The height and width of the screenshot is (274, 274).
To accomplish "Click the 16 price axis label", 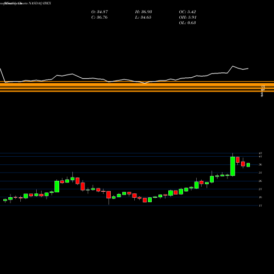I will click(x=260, y=197).
